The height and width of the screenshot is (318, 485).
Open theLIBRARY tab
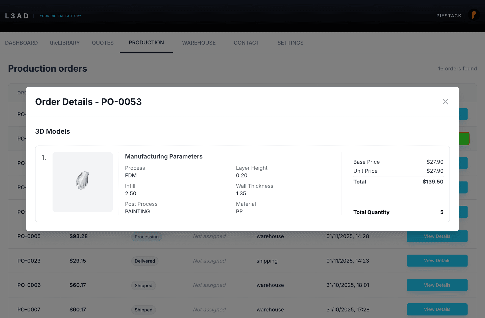click(x=65, y=43)
